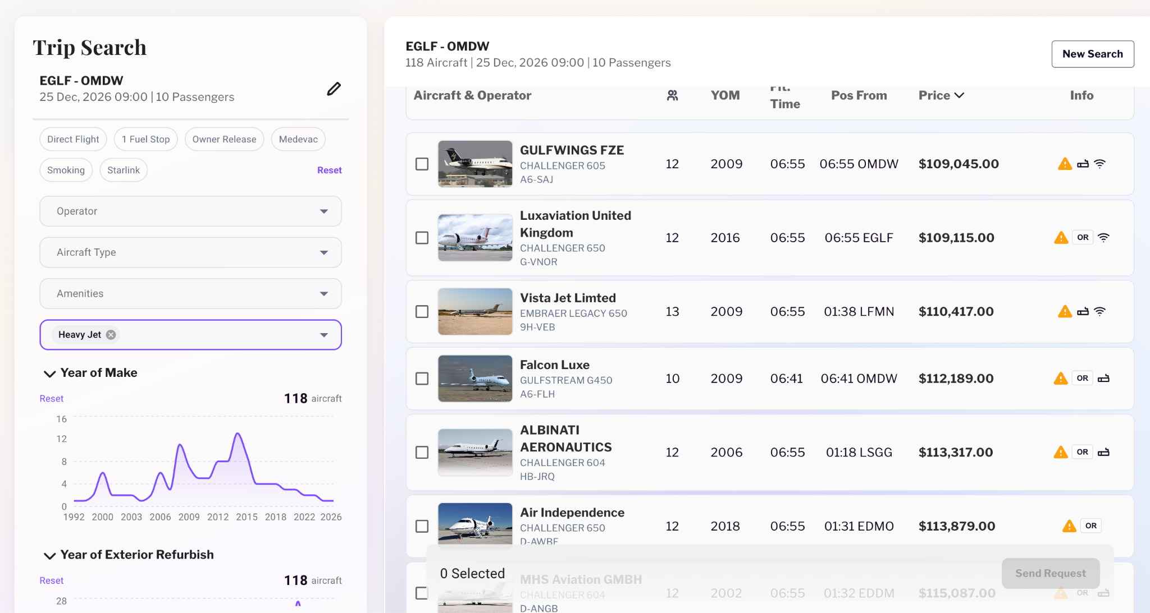This screenshot has height=613, width=1150.
Task: Click warning icon in GULFWINGS FZE row
Action: (1065, 164)
